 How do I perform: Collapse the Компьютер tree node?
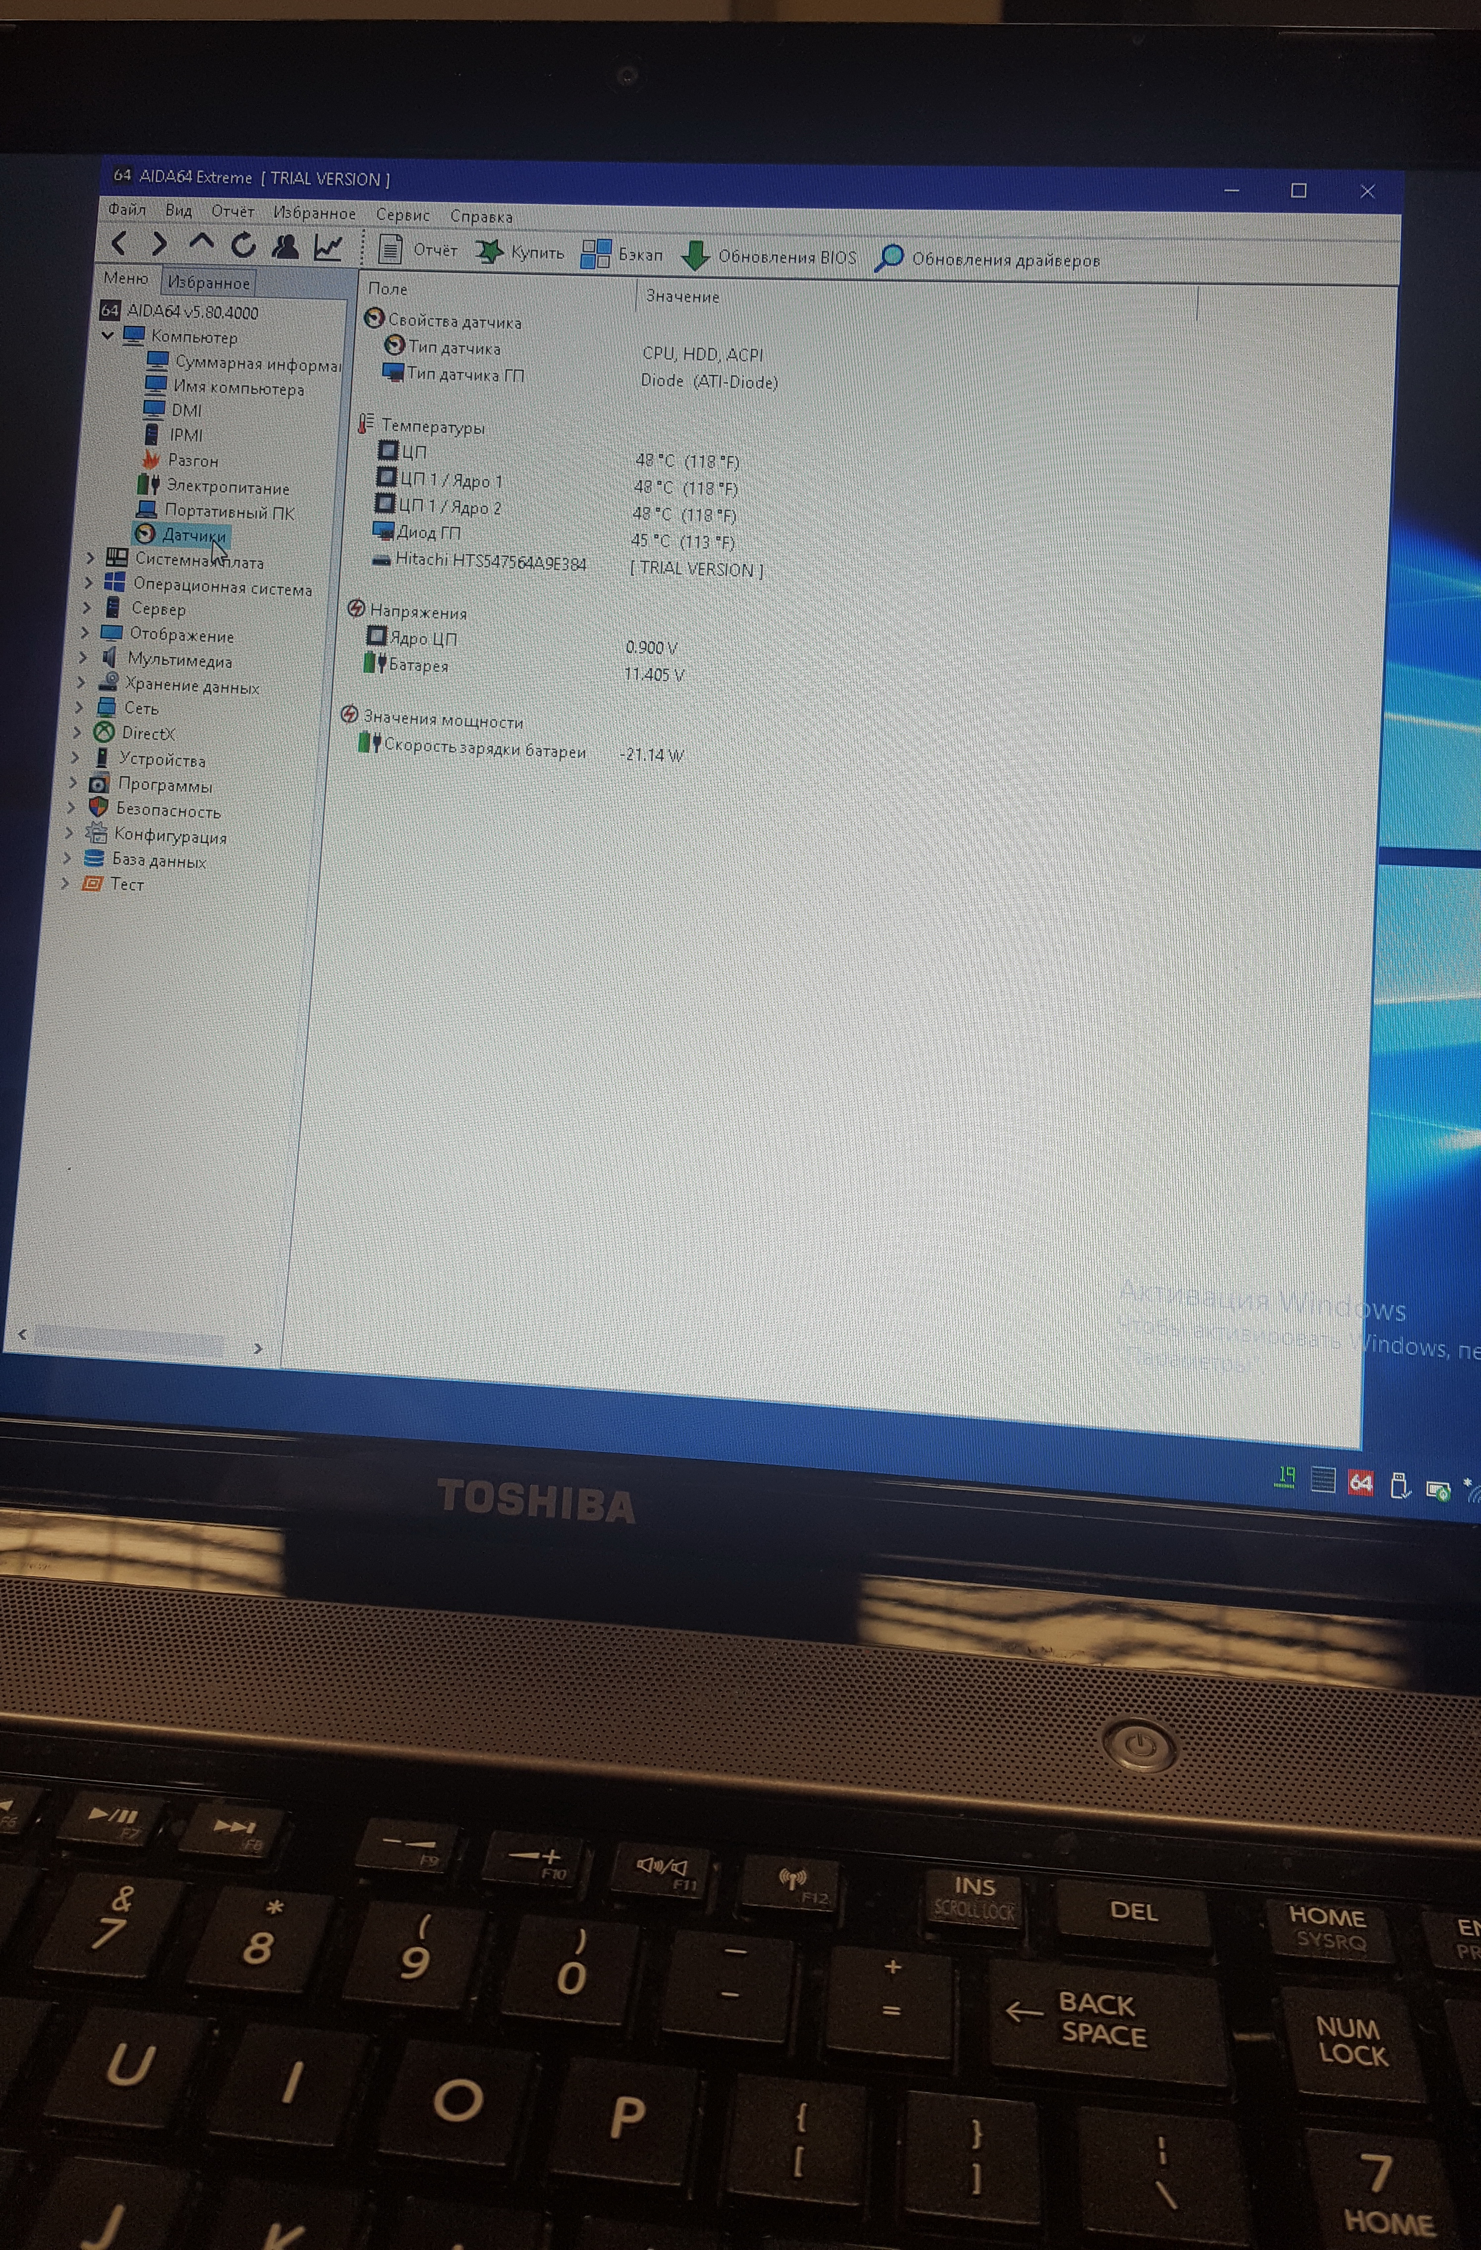[108, 335]
